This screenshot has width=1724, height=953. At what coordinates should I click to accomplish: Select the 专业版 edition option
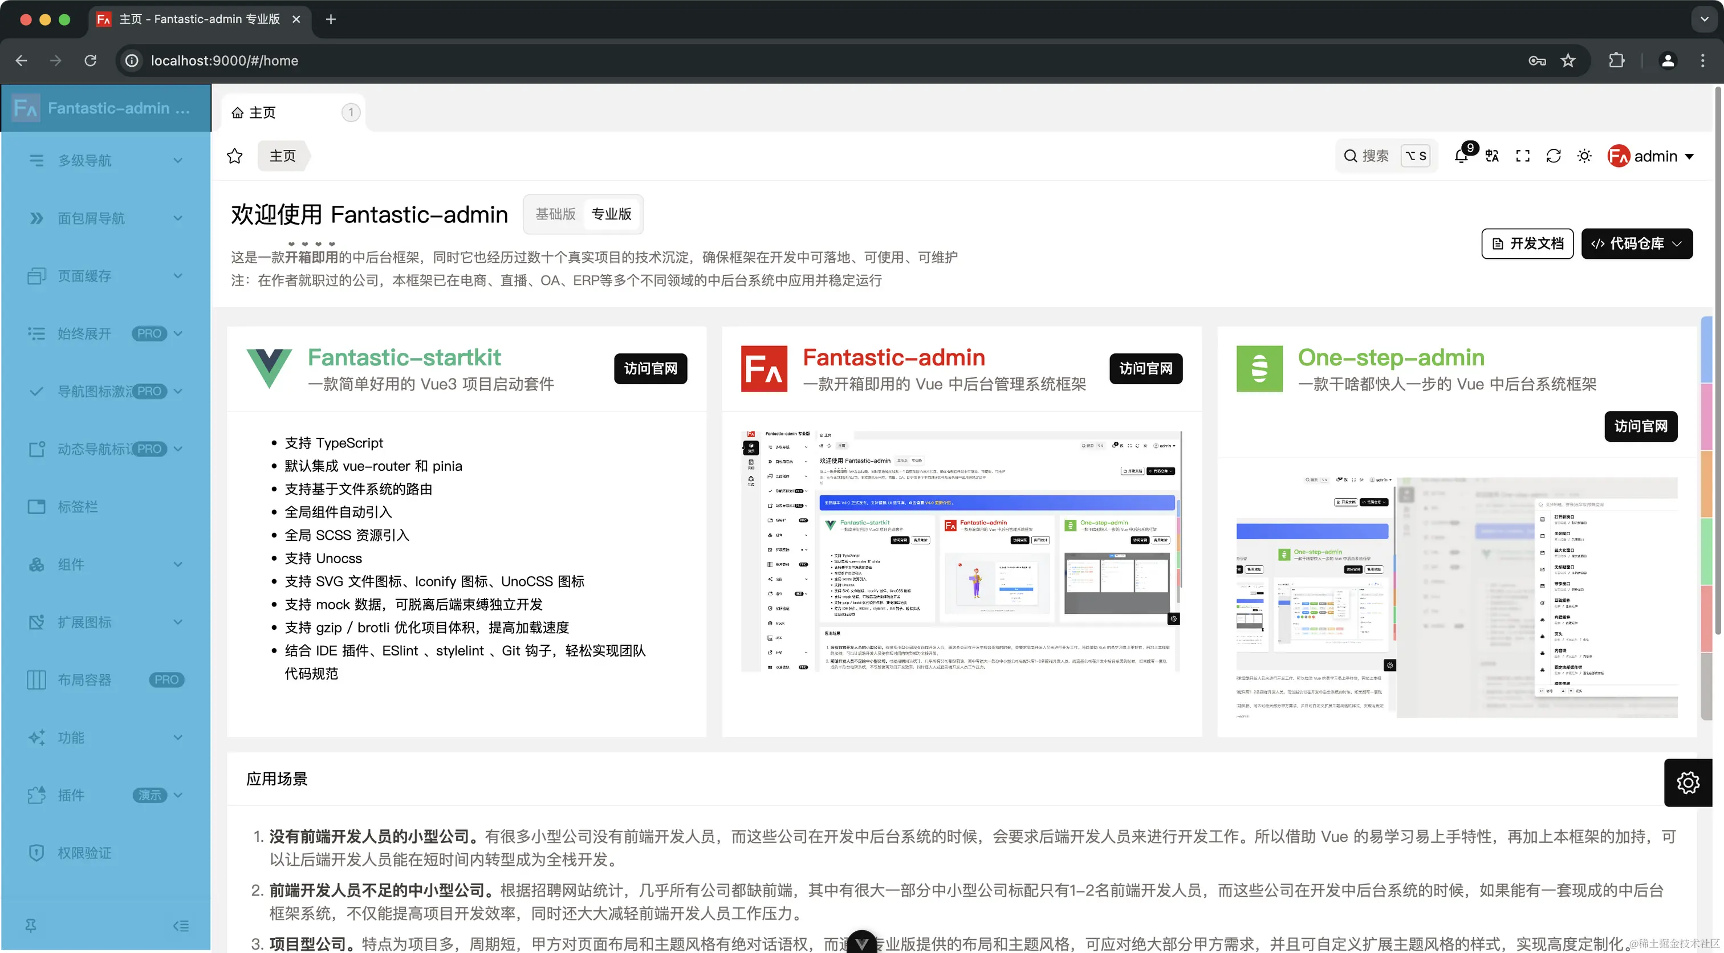[611, 214]
